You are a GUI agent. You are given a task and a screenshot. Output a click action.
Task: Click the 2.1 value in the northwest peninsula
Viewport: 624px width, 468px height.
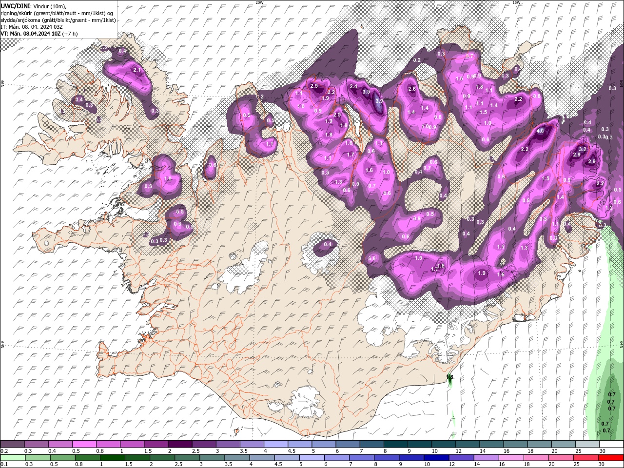[136, 70]
